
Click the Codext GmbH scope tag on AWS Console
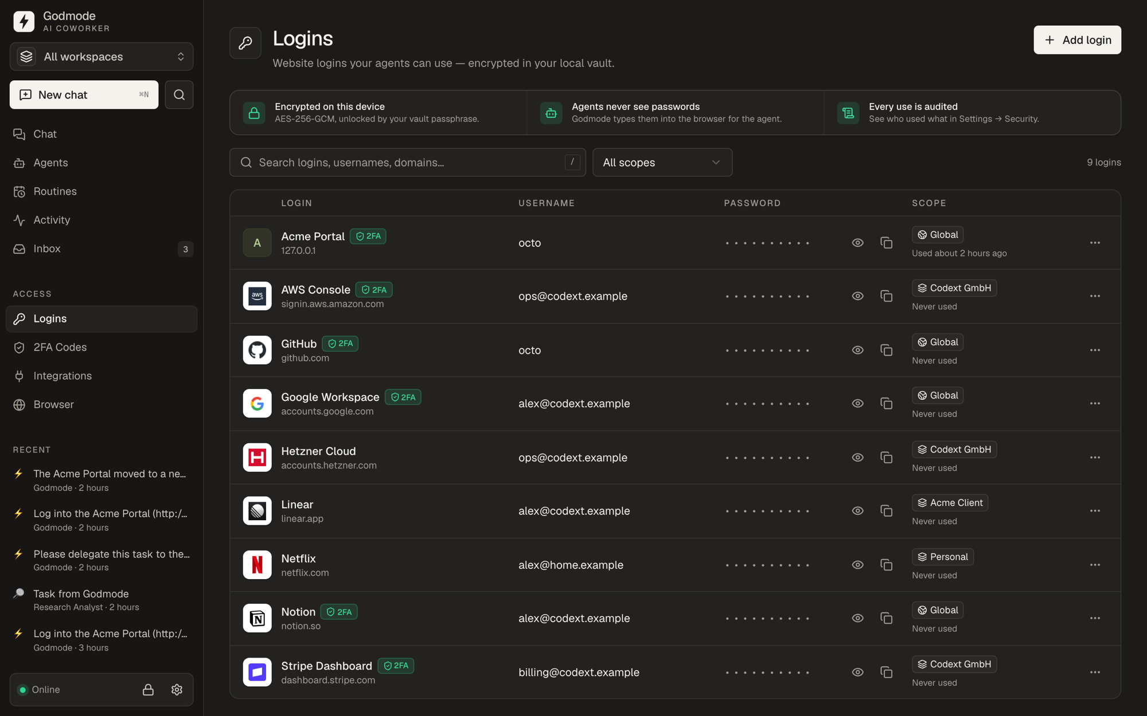[954, 288]
